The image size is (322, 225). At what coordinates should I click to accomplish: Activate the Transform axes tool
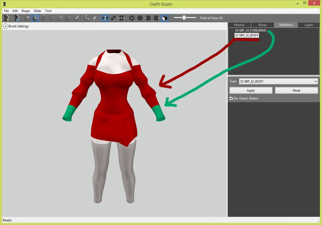click(87, 18)
